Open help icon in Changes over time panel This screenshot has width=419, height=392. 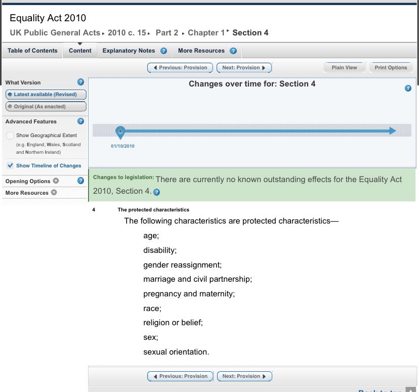(x=408, y=88)
